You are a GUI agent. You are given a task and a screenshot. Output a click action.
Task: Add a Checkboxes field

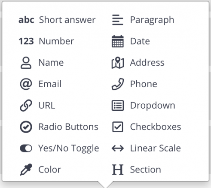pyautogui.click(x=147, y=127)
